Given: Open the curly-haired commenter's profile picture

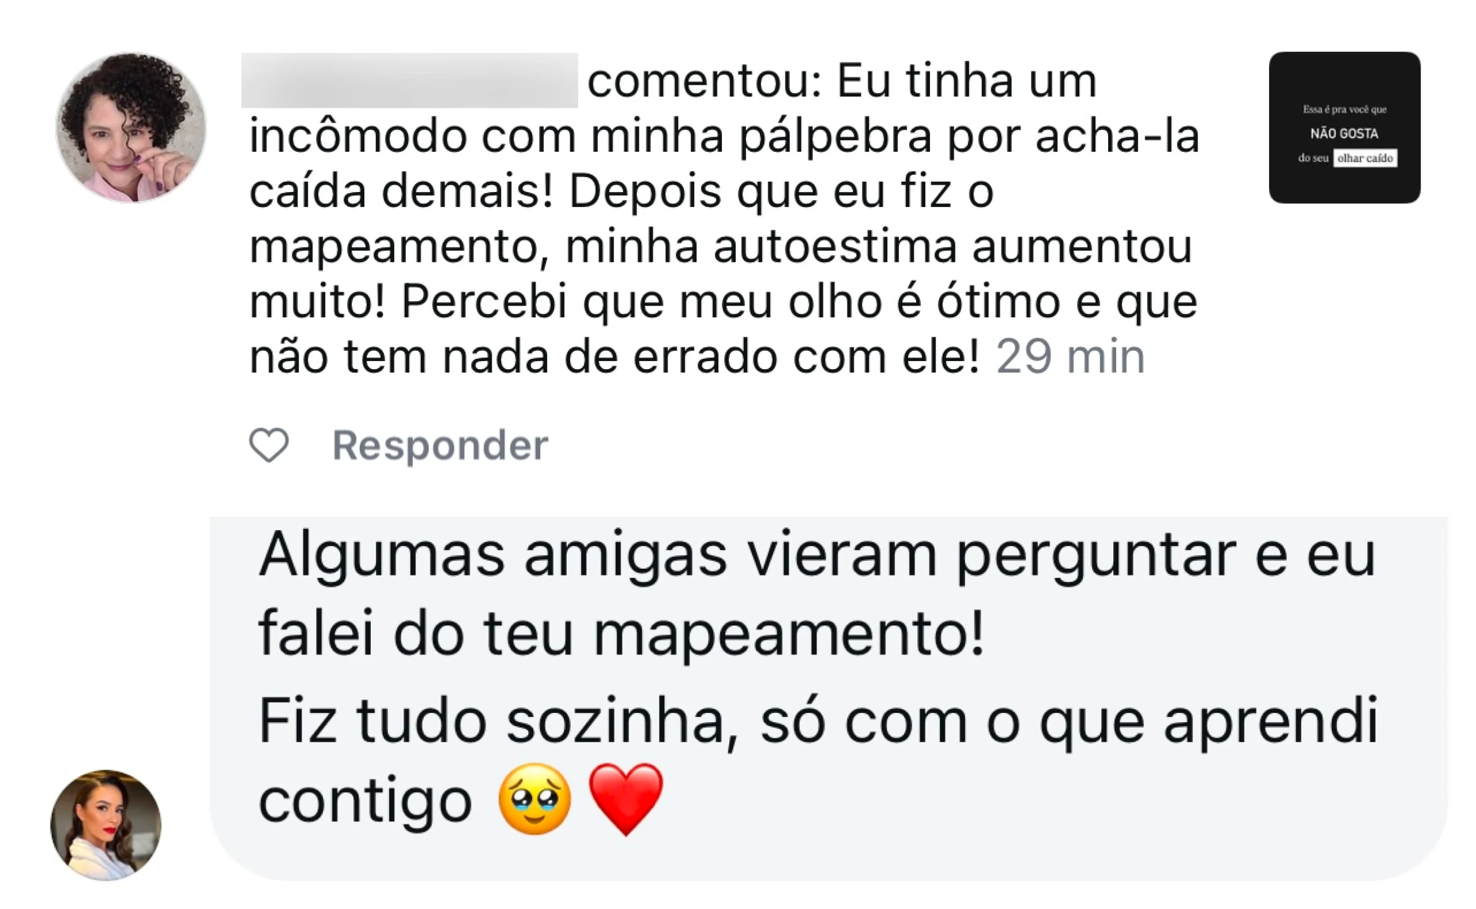Looking at the screenshot, I should pos(131,127).
